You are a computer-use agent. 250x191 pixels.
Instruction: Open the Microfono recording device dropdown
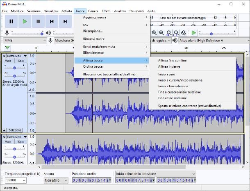(64, 41)
